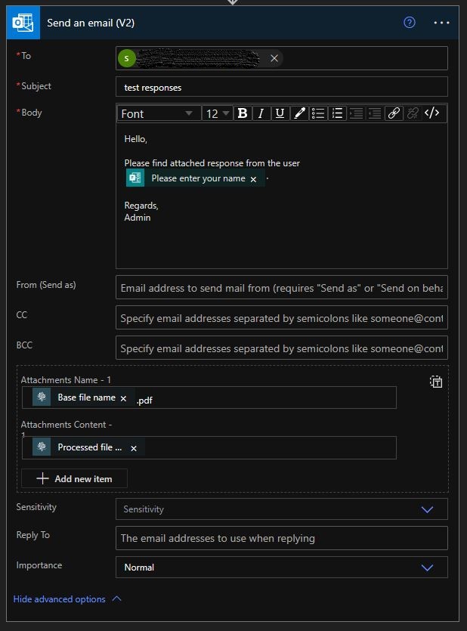Open the three-dot action menu
The width and height of the screenshot is (467, 631).
[441, 23]
